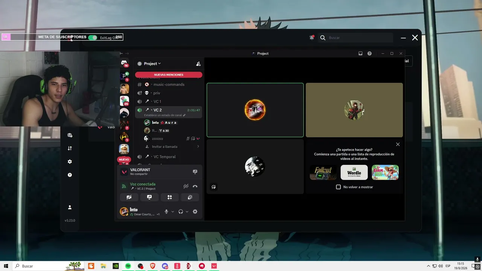Open Brave browser from the taskbar
This screenshot has width=482, height=271.
point(153,266)
